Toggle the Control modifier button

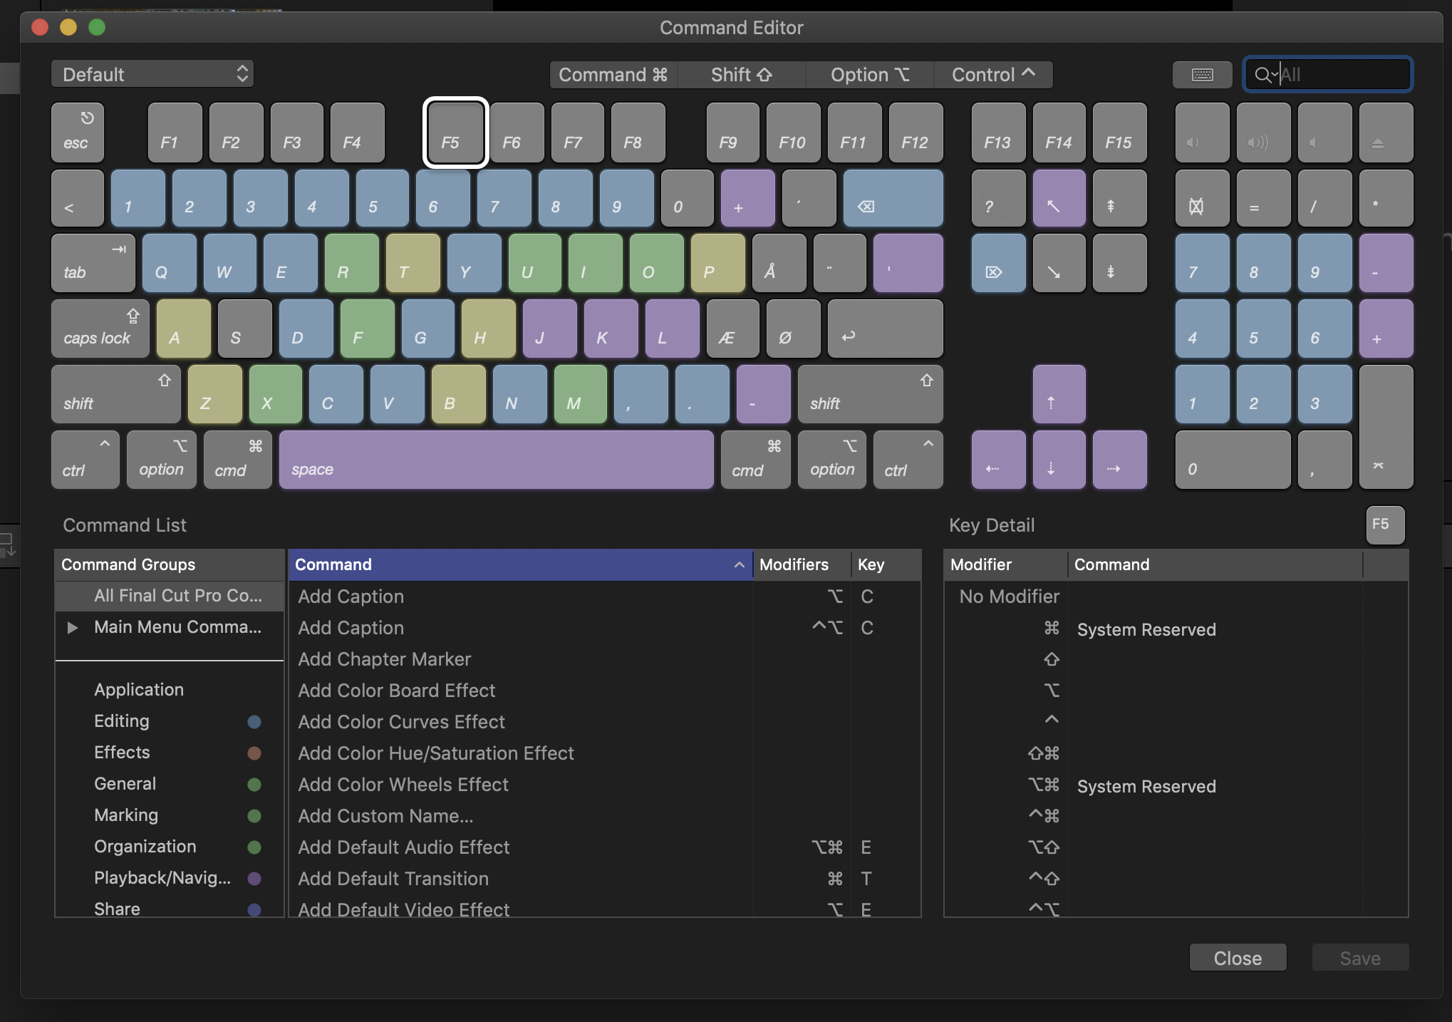(992, 75)
